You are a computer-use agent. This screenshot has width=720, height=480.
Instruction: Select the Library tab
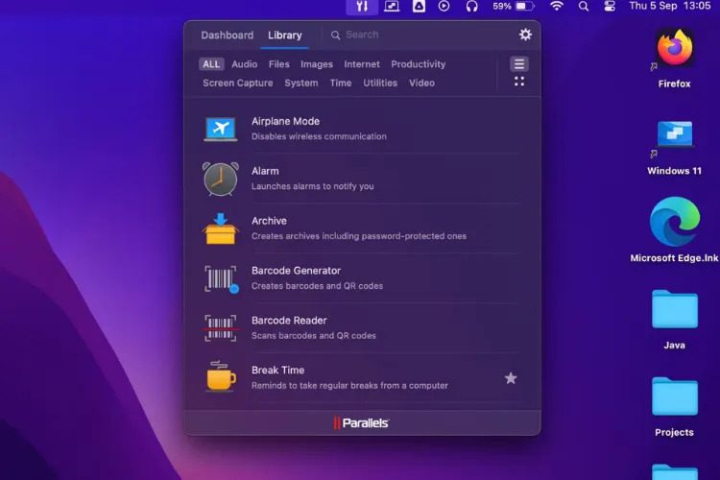(x=285, y=36)
